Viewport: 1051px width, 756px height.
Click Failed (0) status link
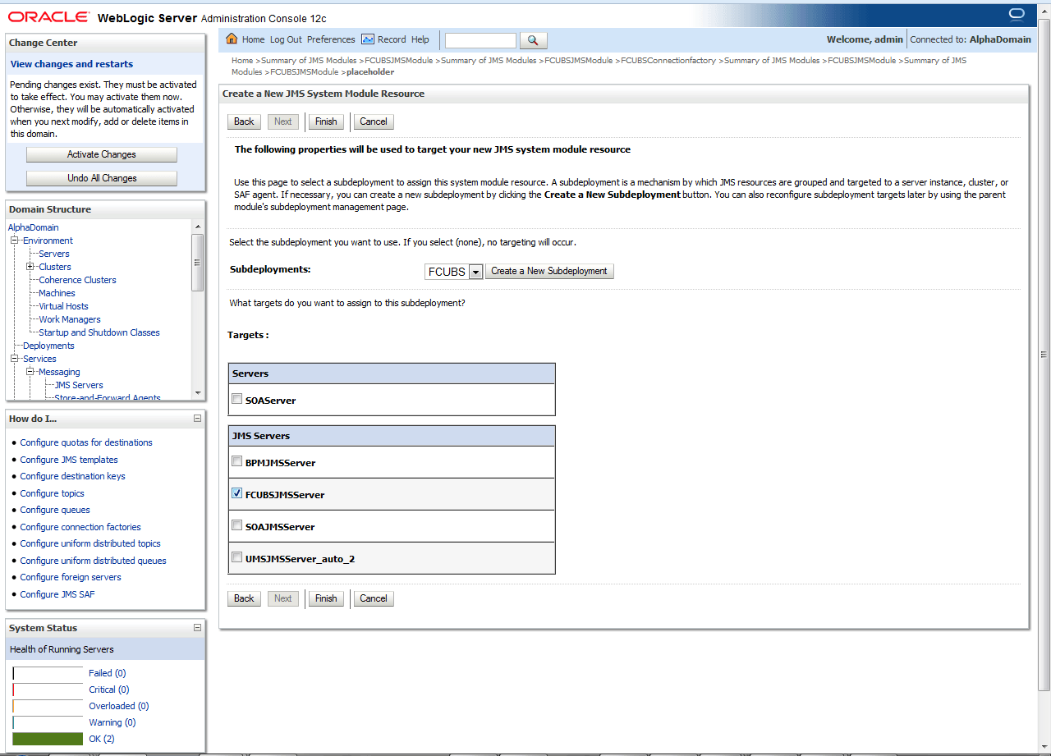coord(107,673)
